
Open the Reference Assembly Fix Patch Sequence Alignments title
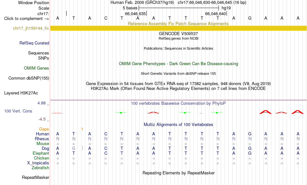[x=178, y=24]
